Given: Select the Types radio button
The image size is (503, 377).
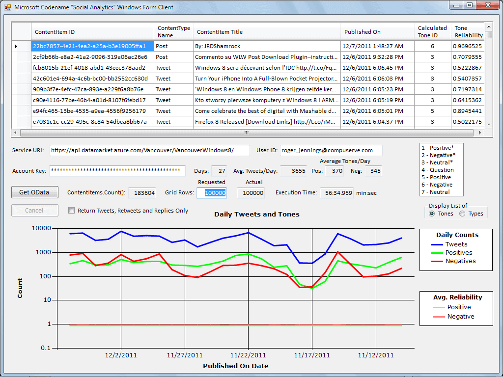Looking at the screenshot, I should [462, 214].
